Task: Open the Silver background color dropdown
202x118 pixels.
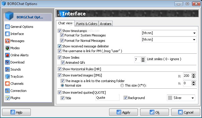Action: pyautogui.click(x=181, y=98)
